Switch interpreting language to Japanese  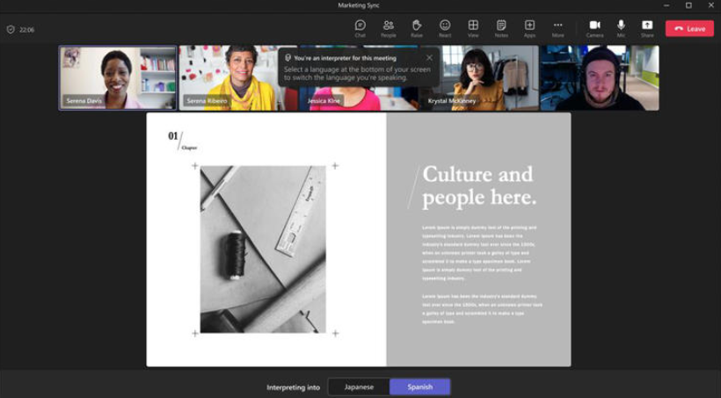click(x=359, y=387)
